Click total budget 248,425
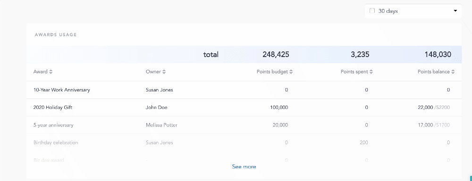This screenshot has width=472, height=181. (x=276, y=54)
